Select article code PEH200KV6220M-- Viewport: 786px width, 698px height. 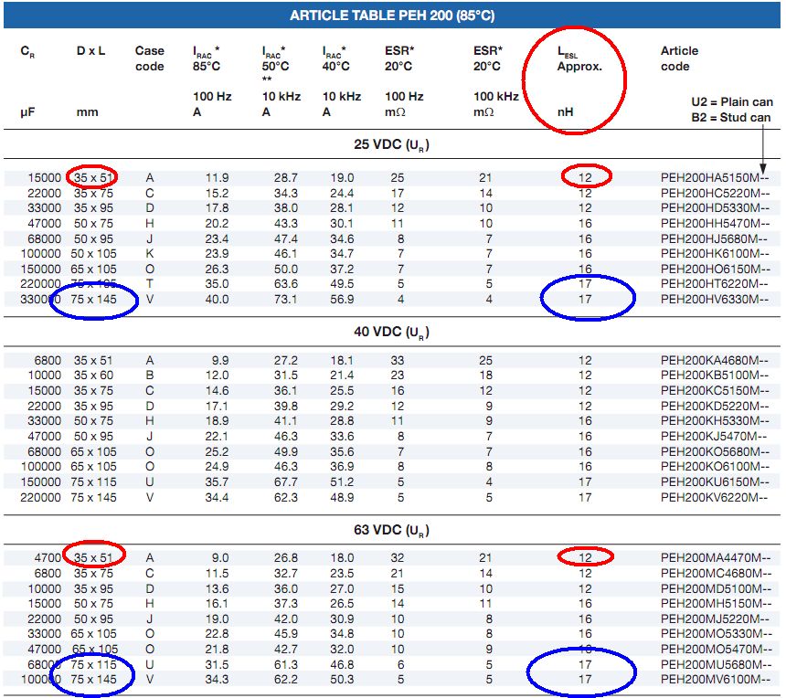715,498
